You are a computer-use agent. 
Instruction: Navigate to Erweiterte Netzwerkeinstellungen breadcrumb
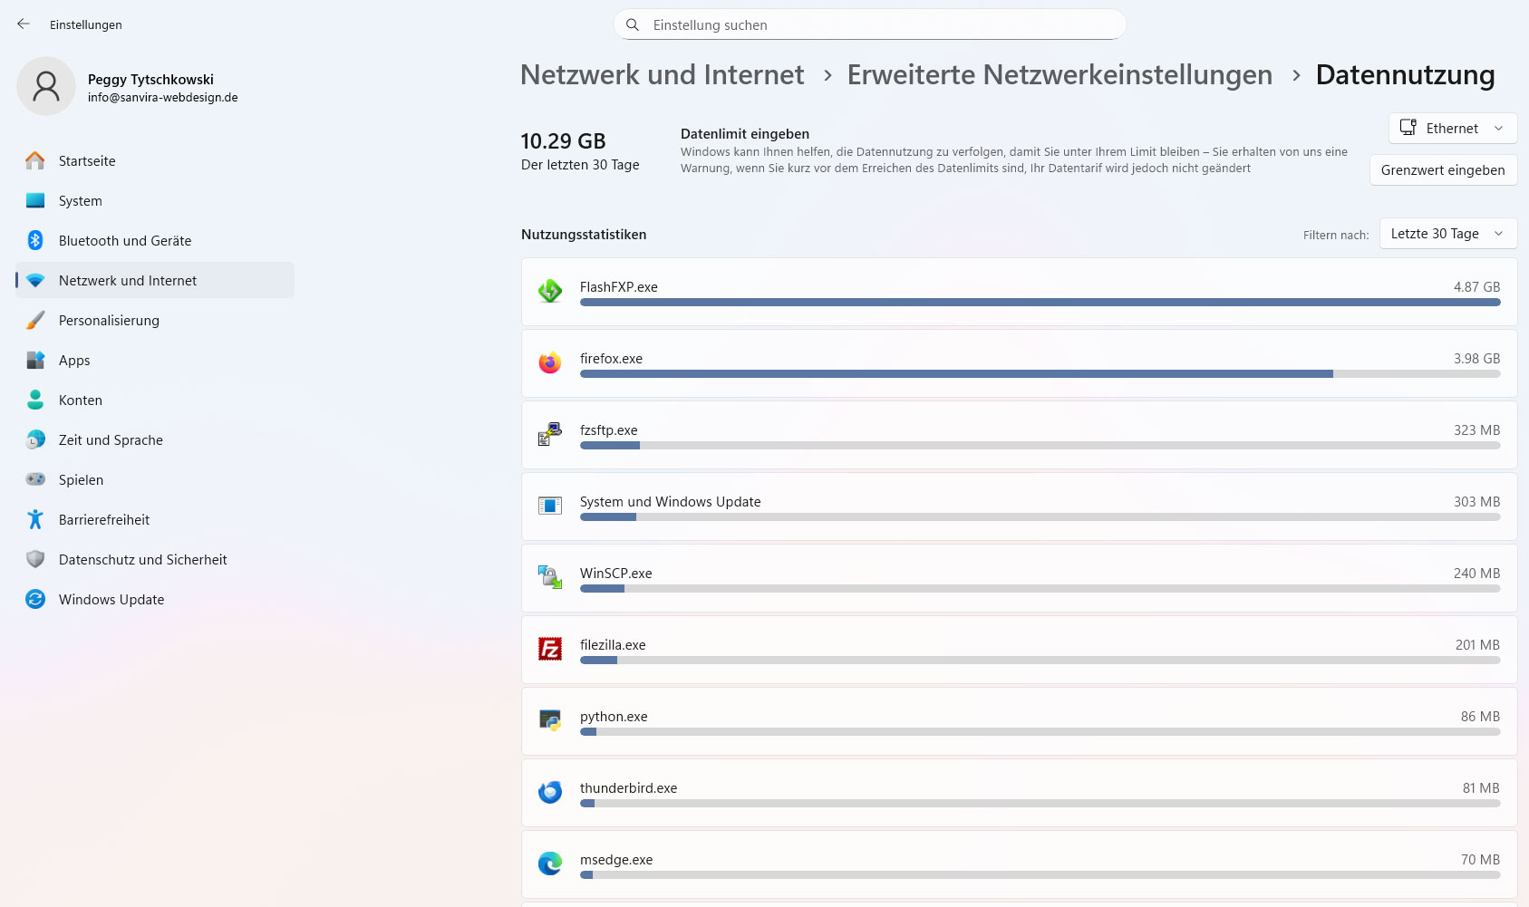tap(1060, 75)
